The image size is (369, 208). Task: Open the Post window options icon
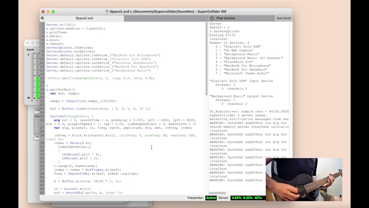pos(212,18)
